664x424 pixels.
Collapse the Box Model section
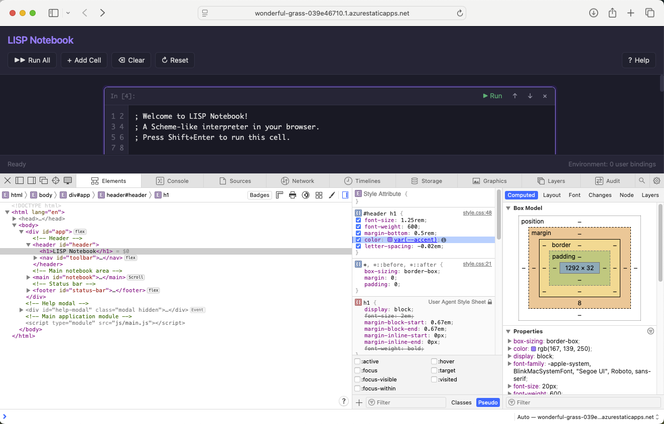pyautogui.click(x=508, y=208)
